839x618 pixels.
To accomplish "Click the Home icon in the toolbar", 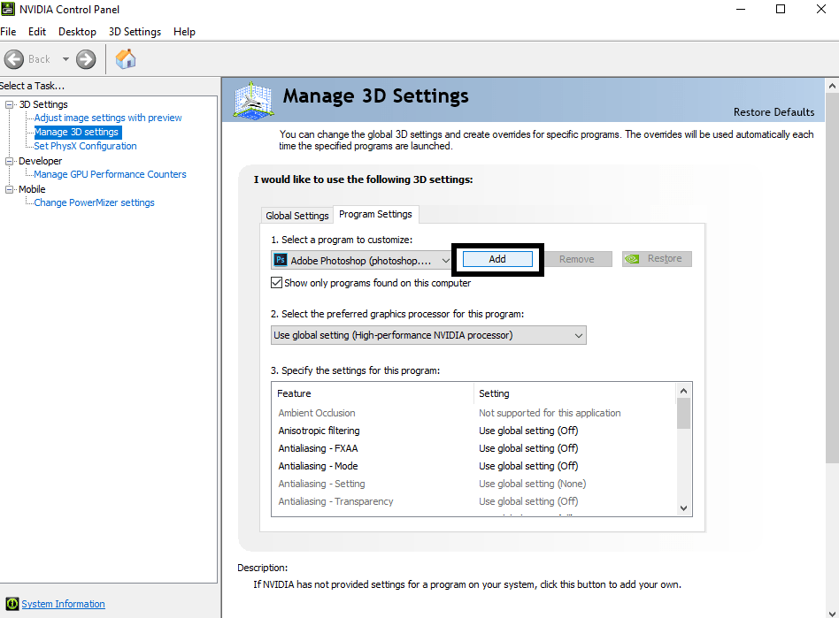I will (x=126, y=59).
